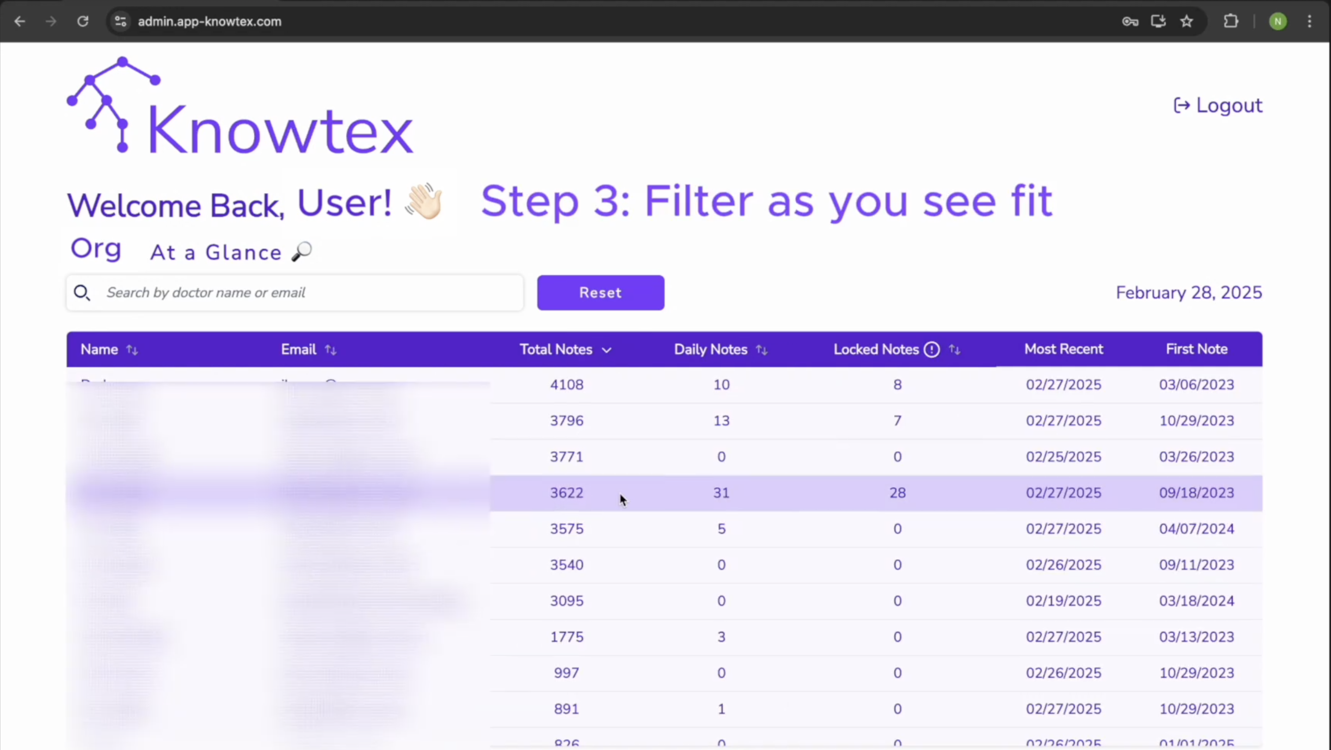Open the Chrome three-dot menu

point(1309,21)
